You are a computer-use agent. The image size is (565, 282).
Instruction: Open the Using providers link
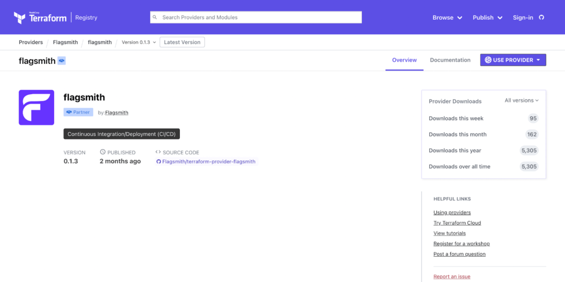(x=452, y=213)
